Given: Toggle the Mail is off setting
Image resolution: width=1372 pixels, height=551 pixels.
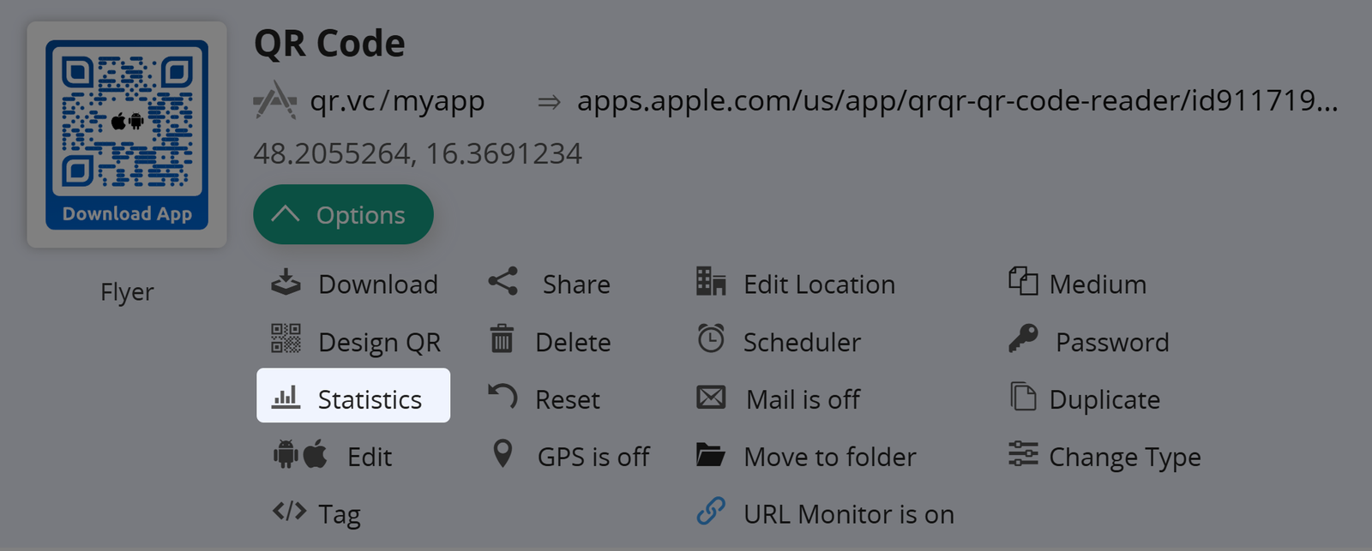Looking at the screenshot, I should (803, 399).
